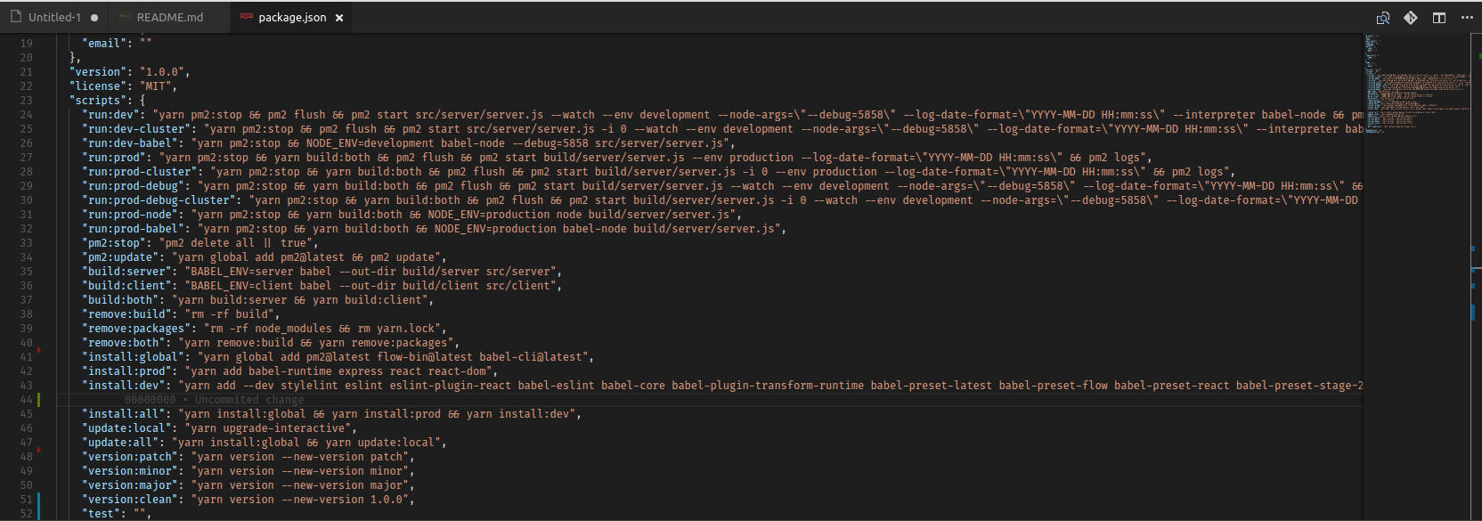The width and height of the screenshot is (1482, 521).
Task: Open the file compare search icon in the editor toolbar
Action: click(1383, 18)
